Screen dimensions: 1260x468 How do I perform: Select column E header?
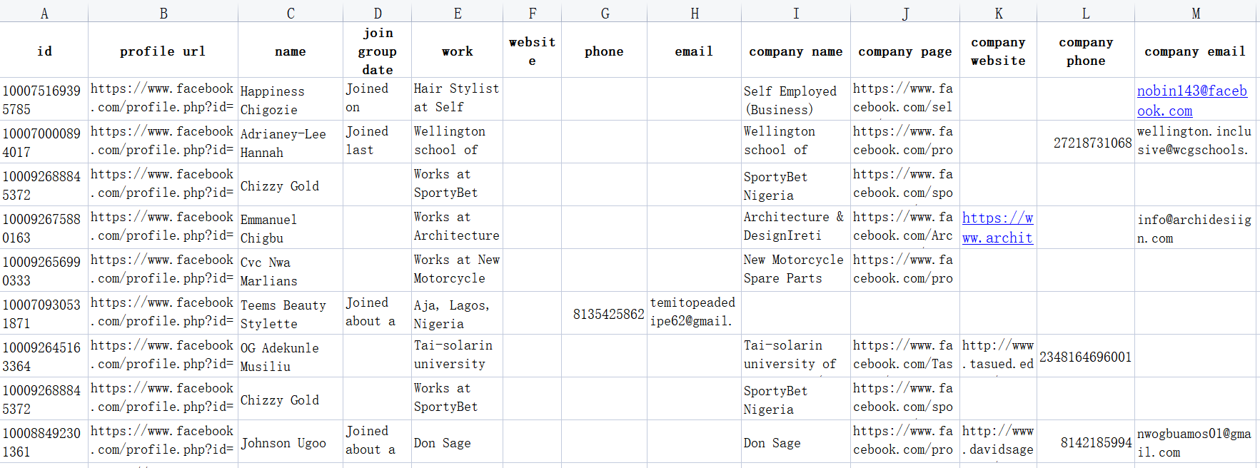point(458,12)
